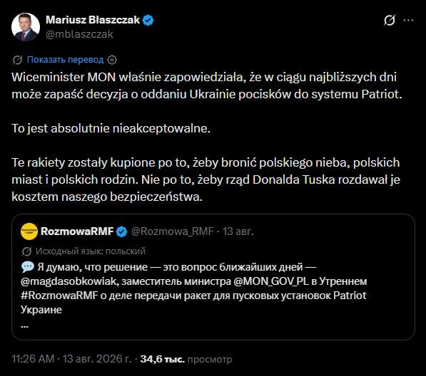426x376 pixels.
Task: Click the Mariusz Błaszczak display name
Action: tap(93, 20)
